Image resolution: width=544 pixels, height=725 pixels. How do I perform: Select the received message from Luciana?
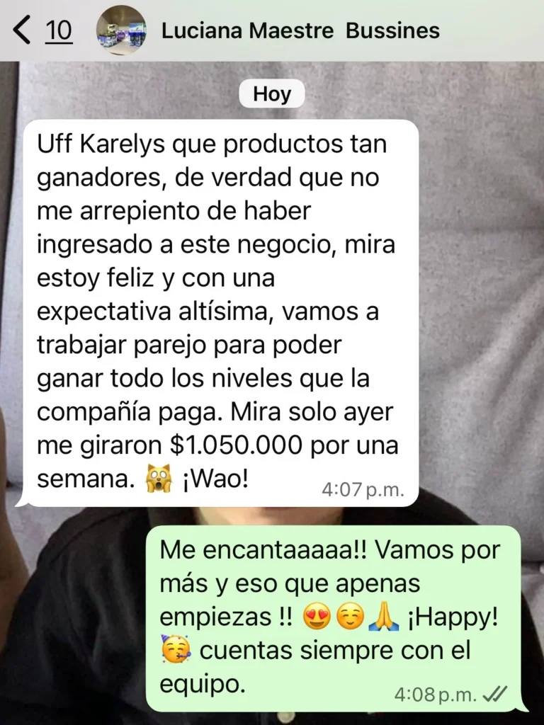218,313
